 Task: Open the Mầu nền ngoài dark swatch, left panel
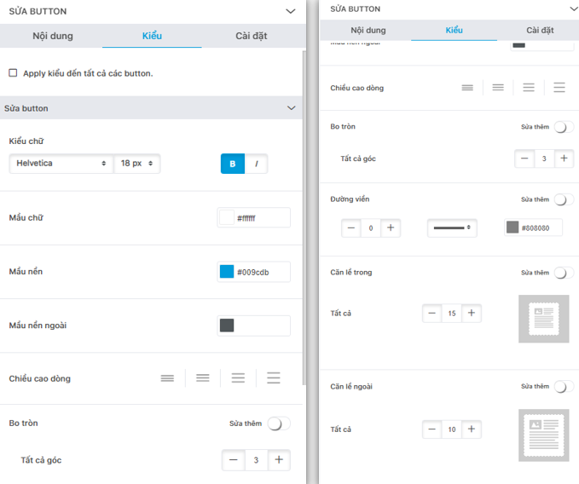click(x=227, y=326)
